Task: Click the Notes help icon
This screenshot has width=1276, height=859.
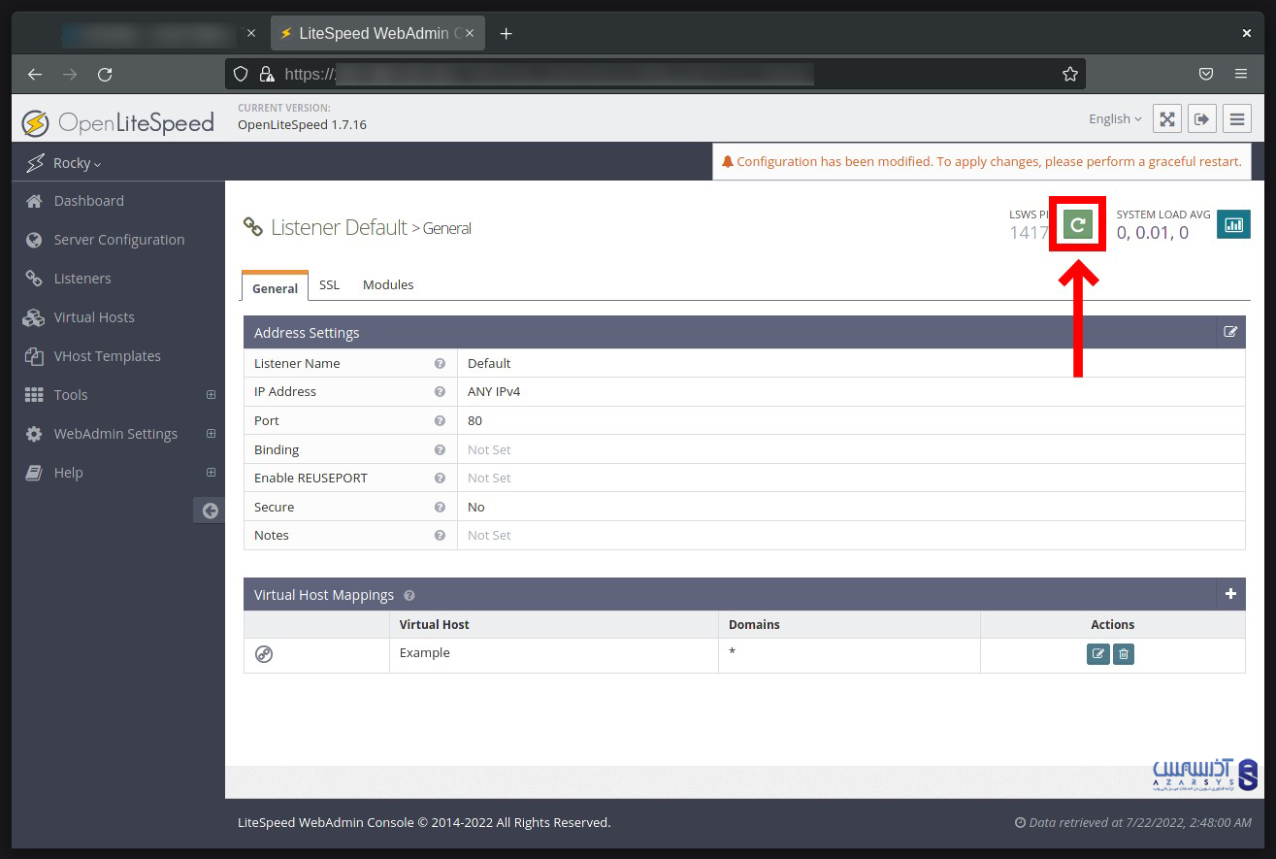Action: tap(440, 535)
